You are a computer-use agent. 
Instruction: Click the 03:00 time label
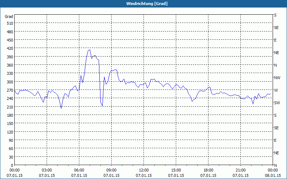(47, 170)
